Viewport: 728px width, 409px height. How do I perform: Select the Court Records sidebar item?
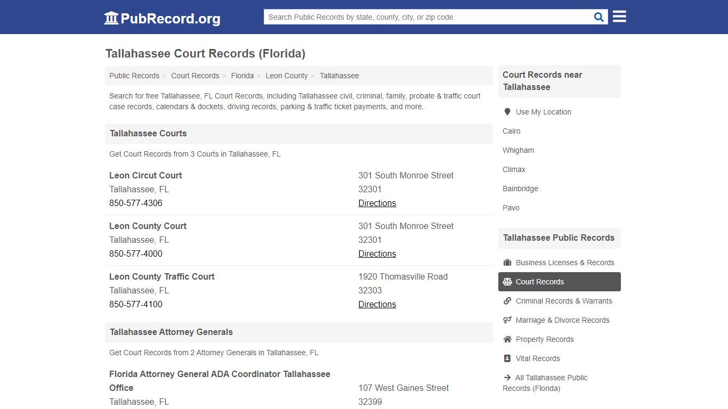click(560, 282)
